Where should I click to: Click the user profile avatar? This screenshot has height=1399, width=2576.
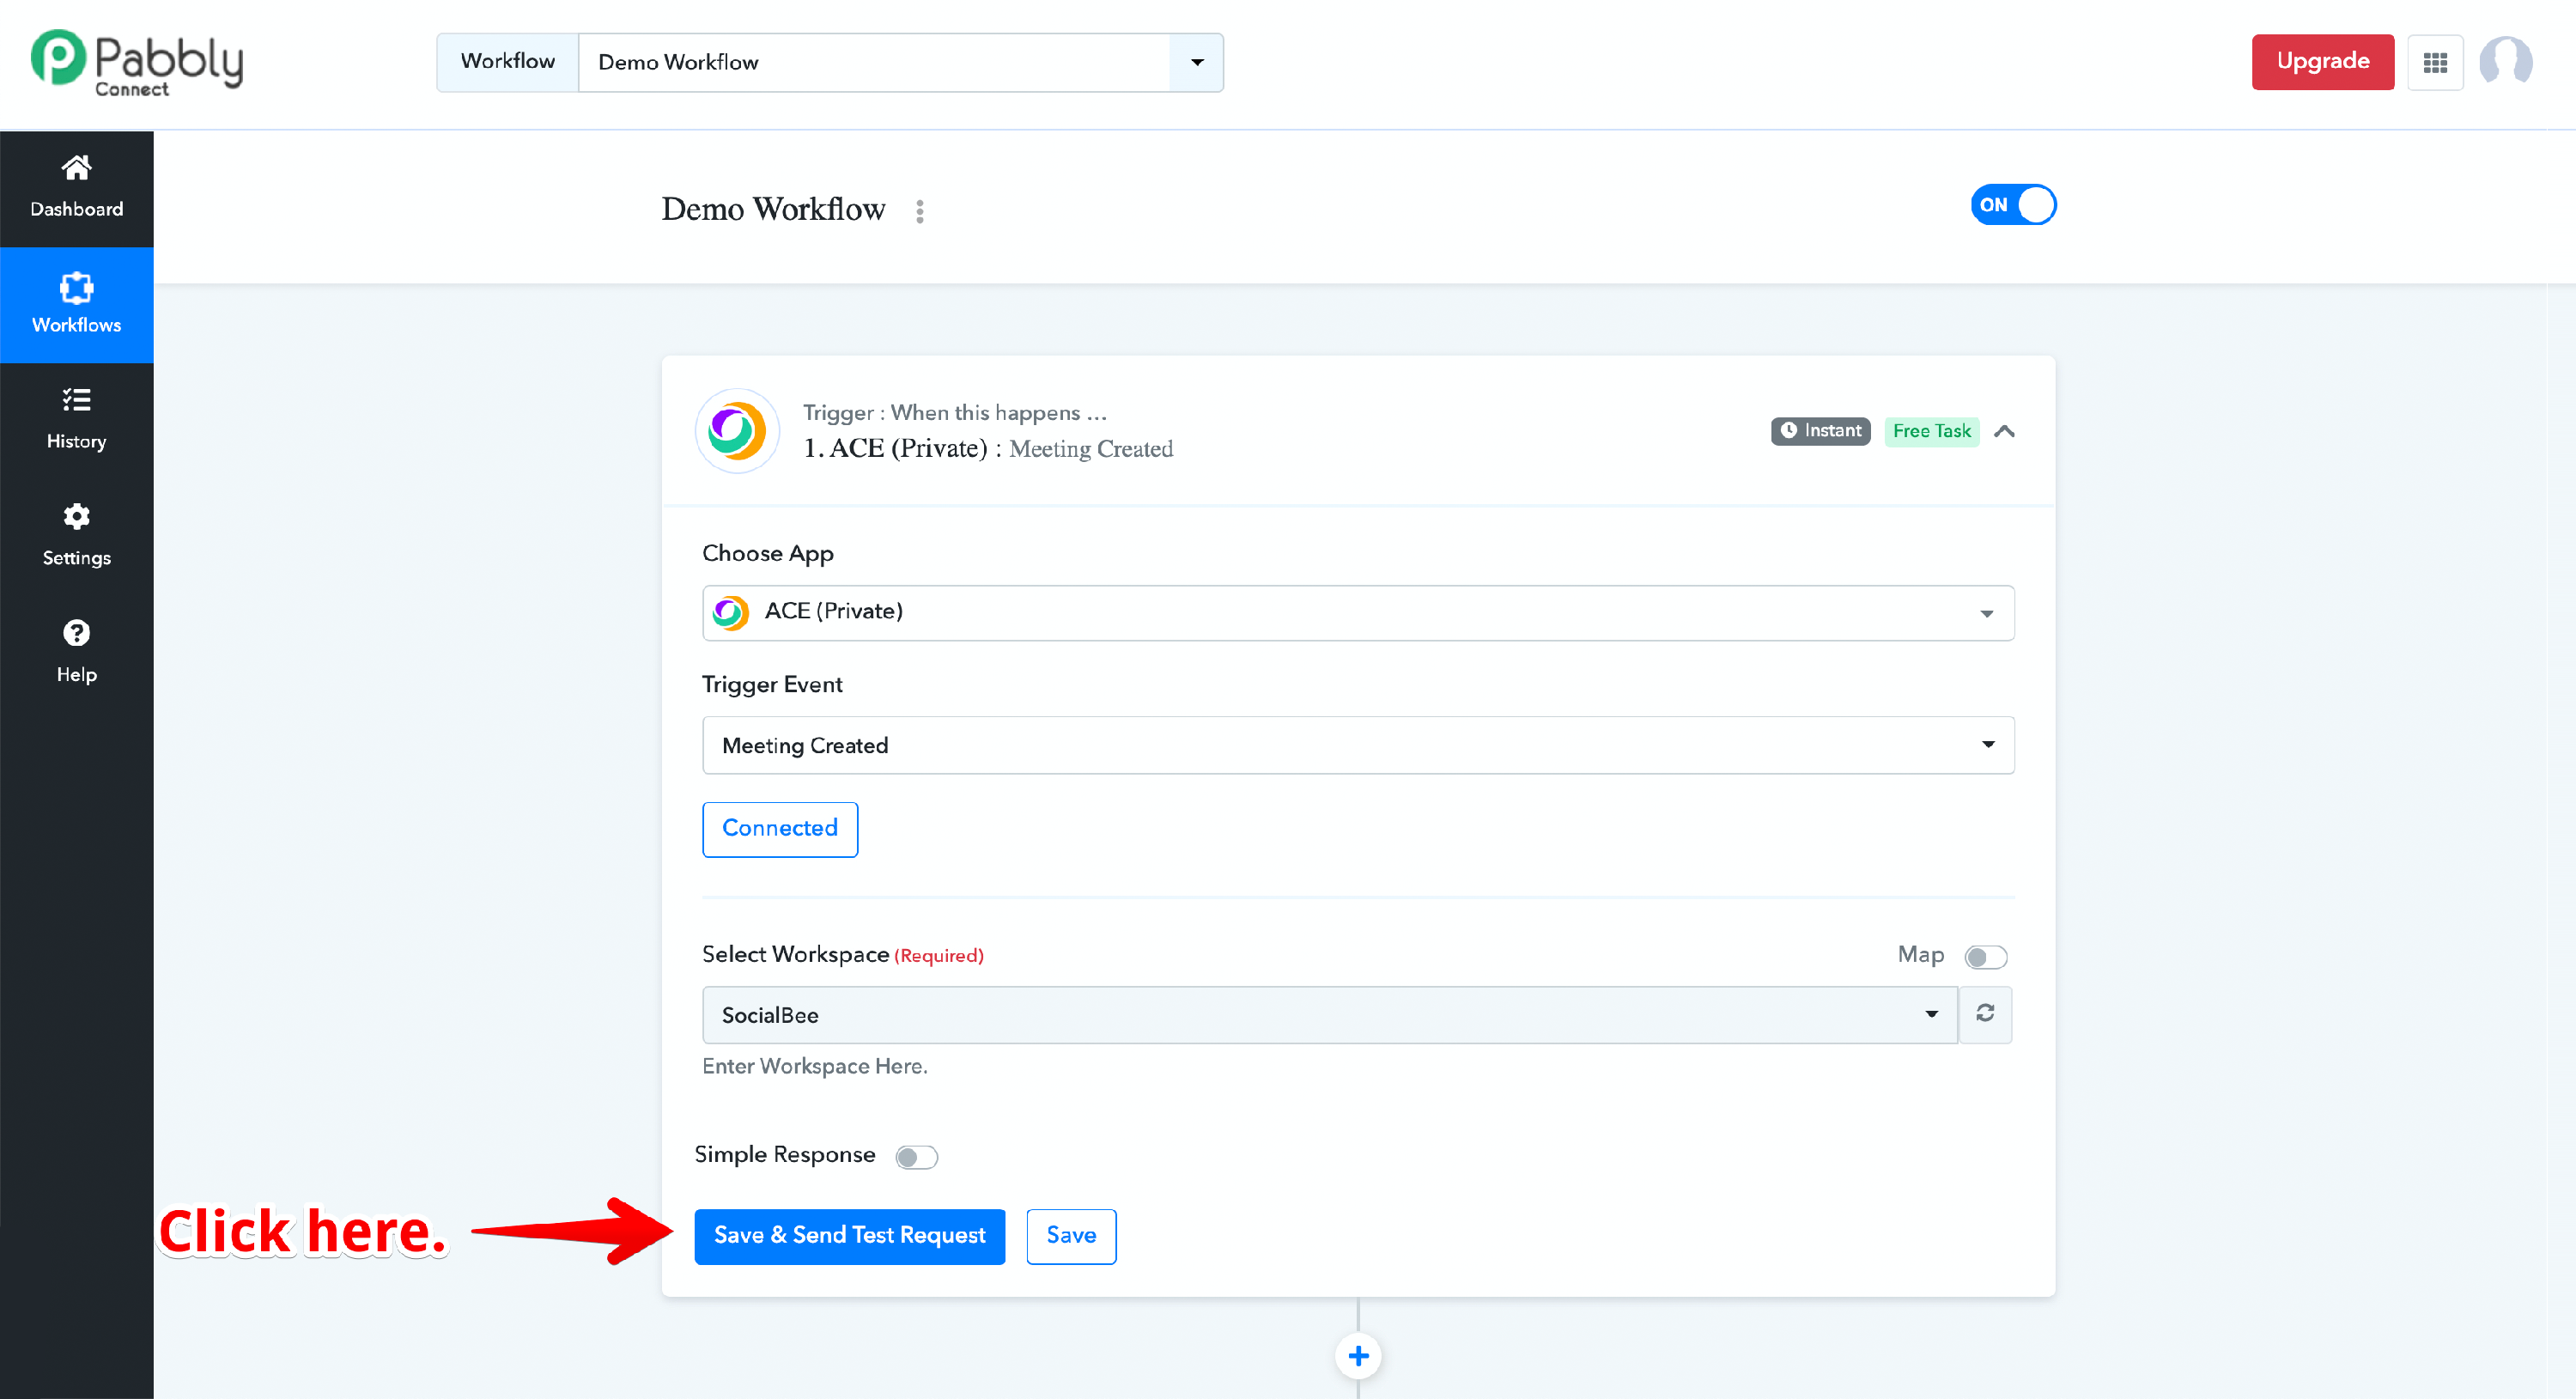[x=2505, y=62]
